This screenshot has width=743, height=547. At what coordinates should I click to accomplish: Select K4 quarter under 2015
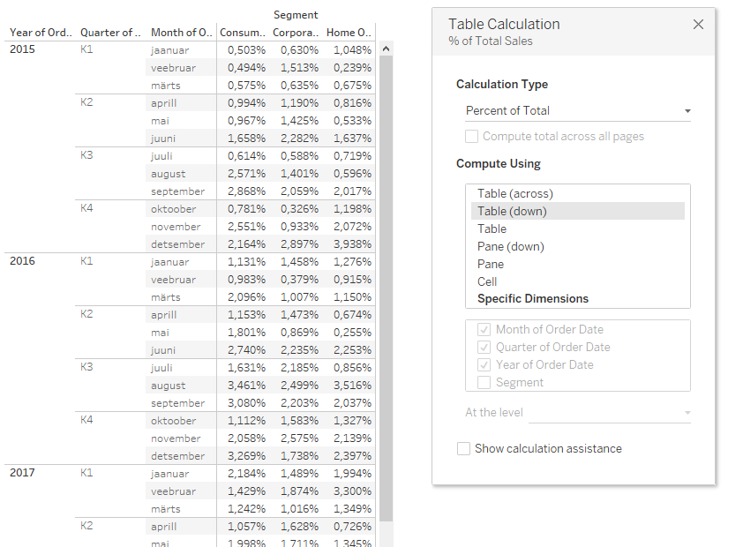[86, 208]
